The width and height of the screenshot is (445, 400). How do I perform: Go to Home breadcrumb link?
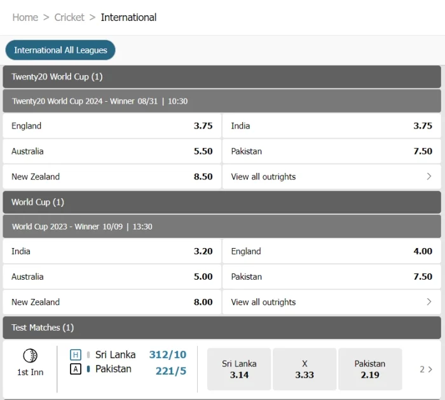click(x=25, y=17)
